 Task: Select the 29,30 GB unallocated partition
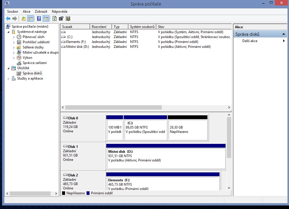187,130
